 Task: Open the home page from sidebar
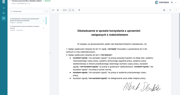coord(4,8)
